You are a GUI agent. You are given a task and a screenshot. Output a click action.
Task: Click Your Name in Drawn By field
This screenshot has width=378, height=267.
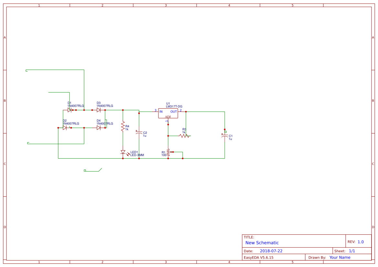pyautogui.click(x=340, y=257)
